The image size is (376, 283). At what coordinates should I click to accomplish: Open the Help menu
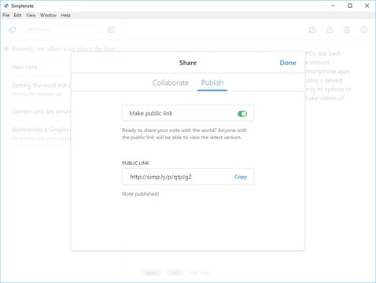(x=65, y=15)
